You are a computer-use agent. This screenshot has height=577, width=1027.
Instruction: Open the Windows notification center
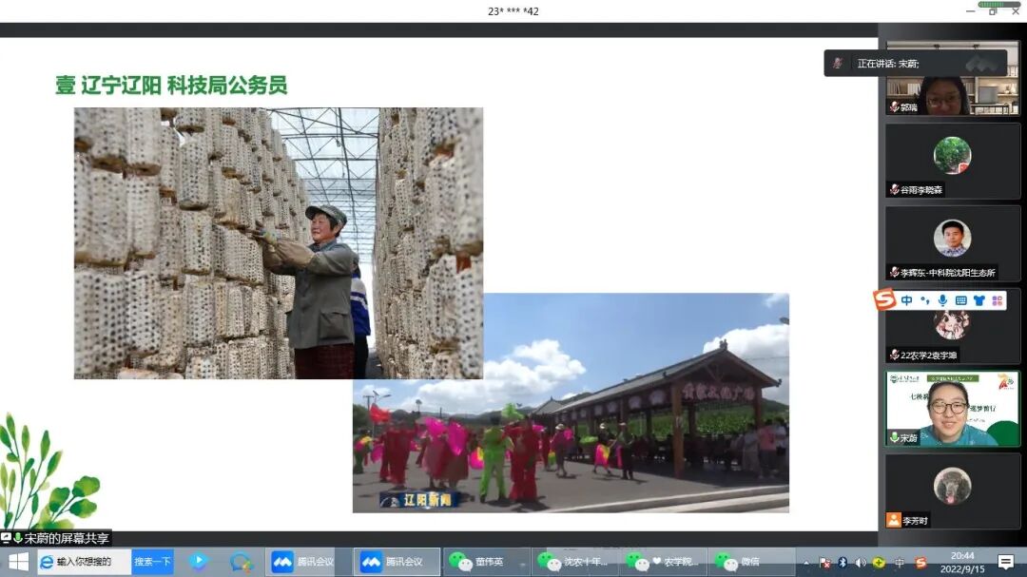tap(1006, 562)
